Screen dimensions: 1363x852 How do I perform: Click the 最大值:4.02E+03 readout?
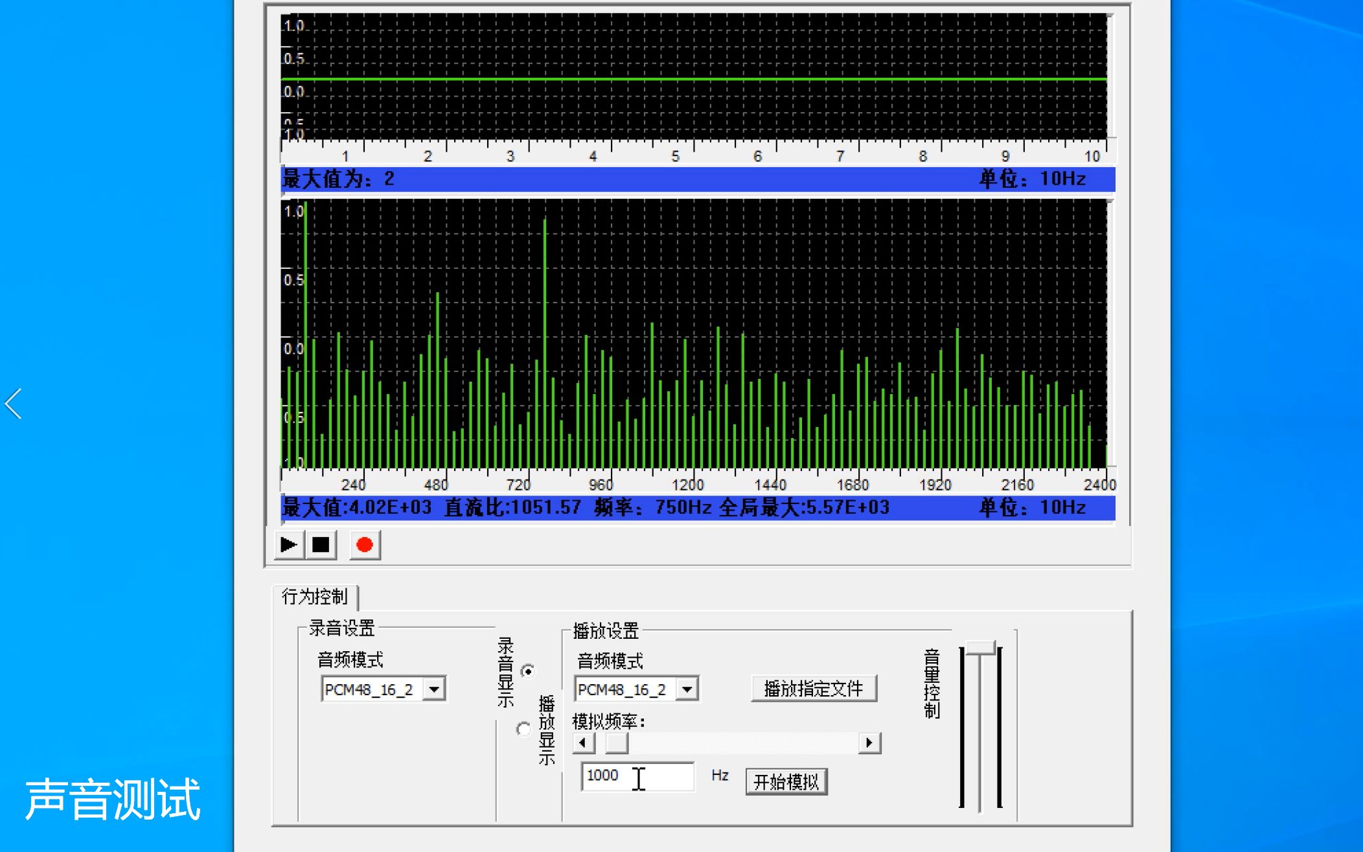pos(357,507)
